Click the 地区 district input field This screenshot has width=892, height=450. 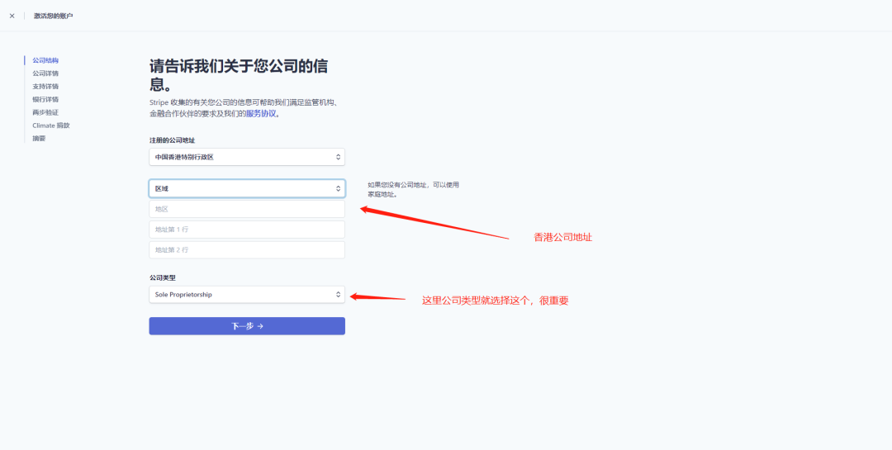coord(246,210)
